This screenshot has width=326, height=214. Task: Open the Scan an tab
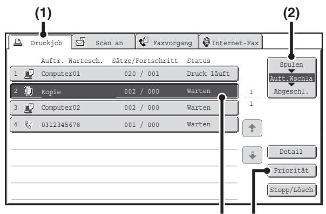point(104,42)
